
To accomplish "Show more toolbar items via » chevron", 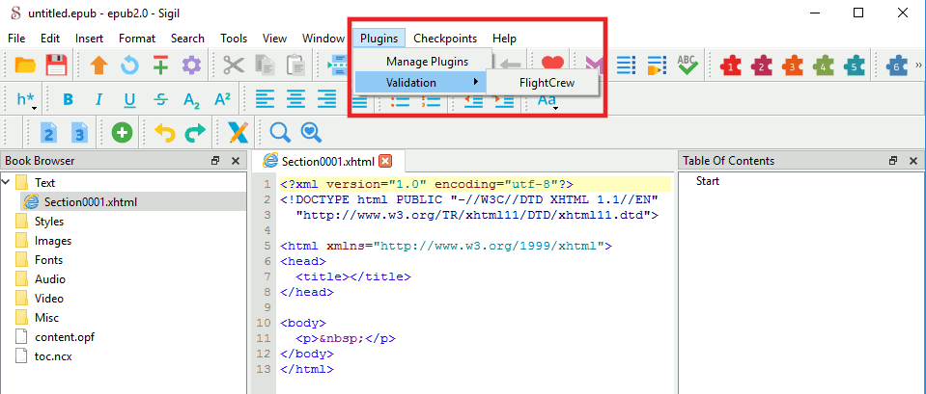I will 918,65.
